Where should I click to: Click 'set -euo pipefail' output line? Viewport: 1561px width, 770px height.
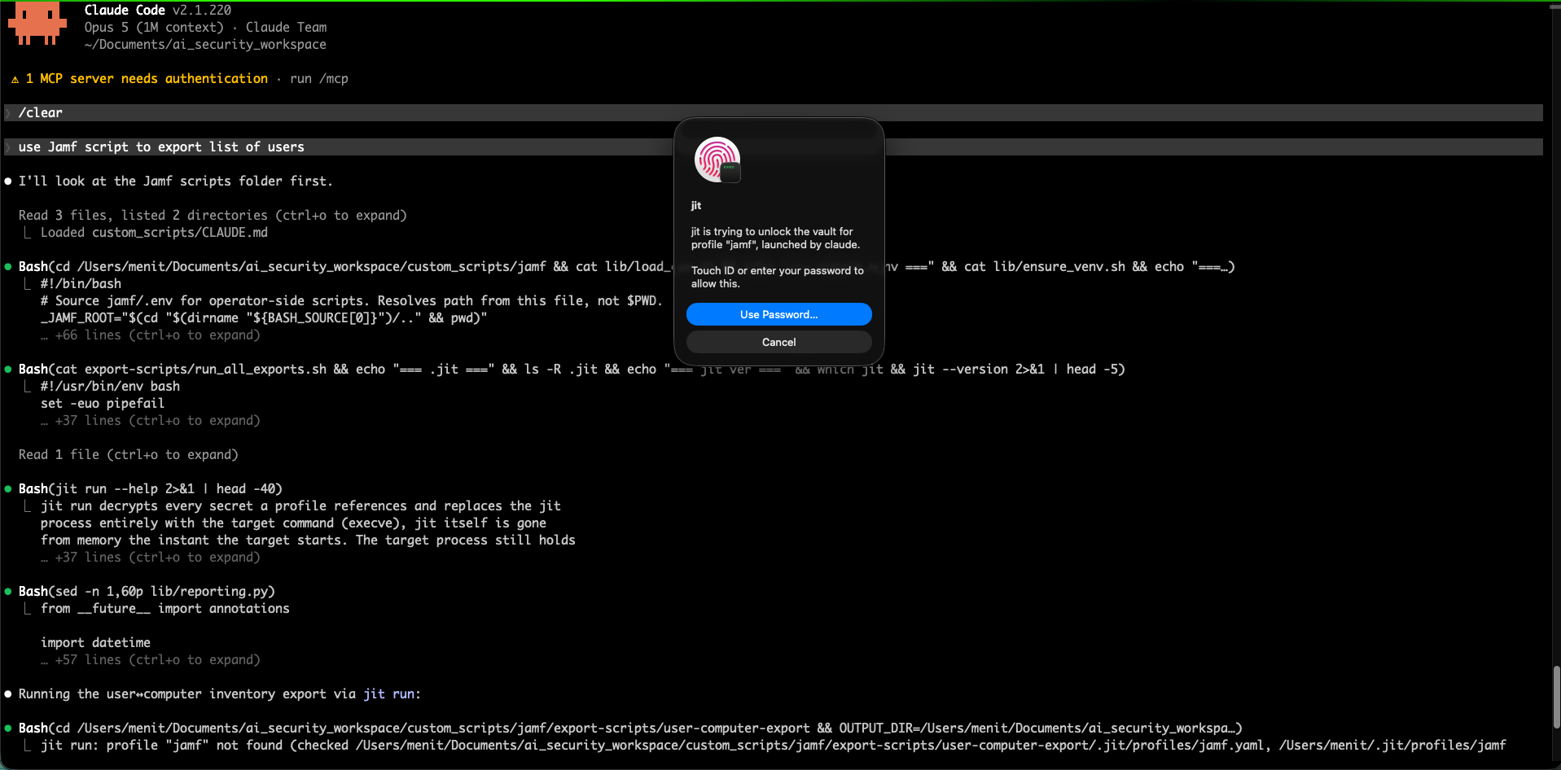coord(103,403)
